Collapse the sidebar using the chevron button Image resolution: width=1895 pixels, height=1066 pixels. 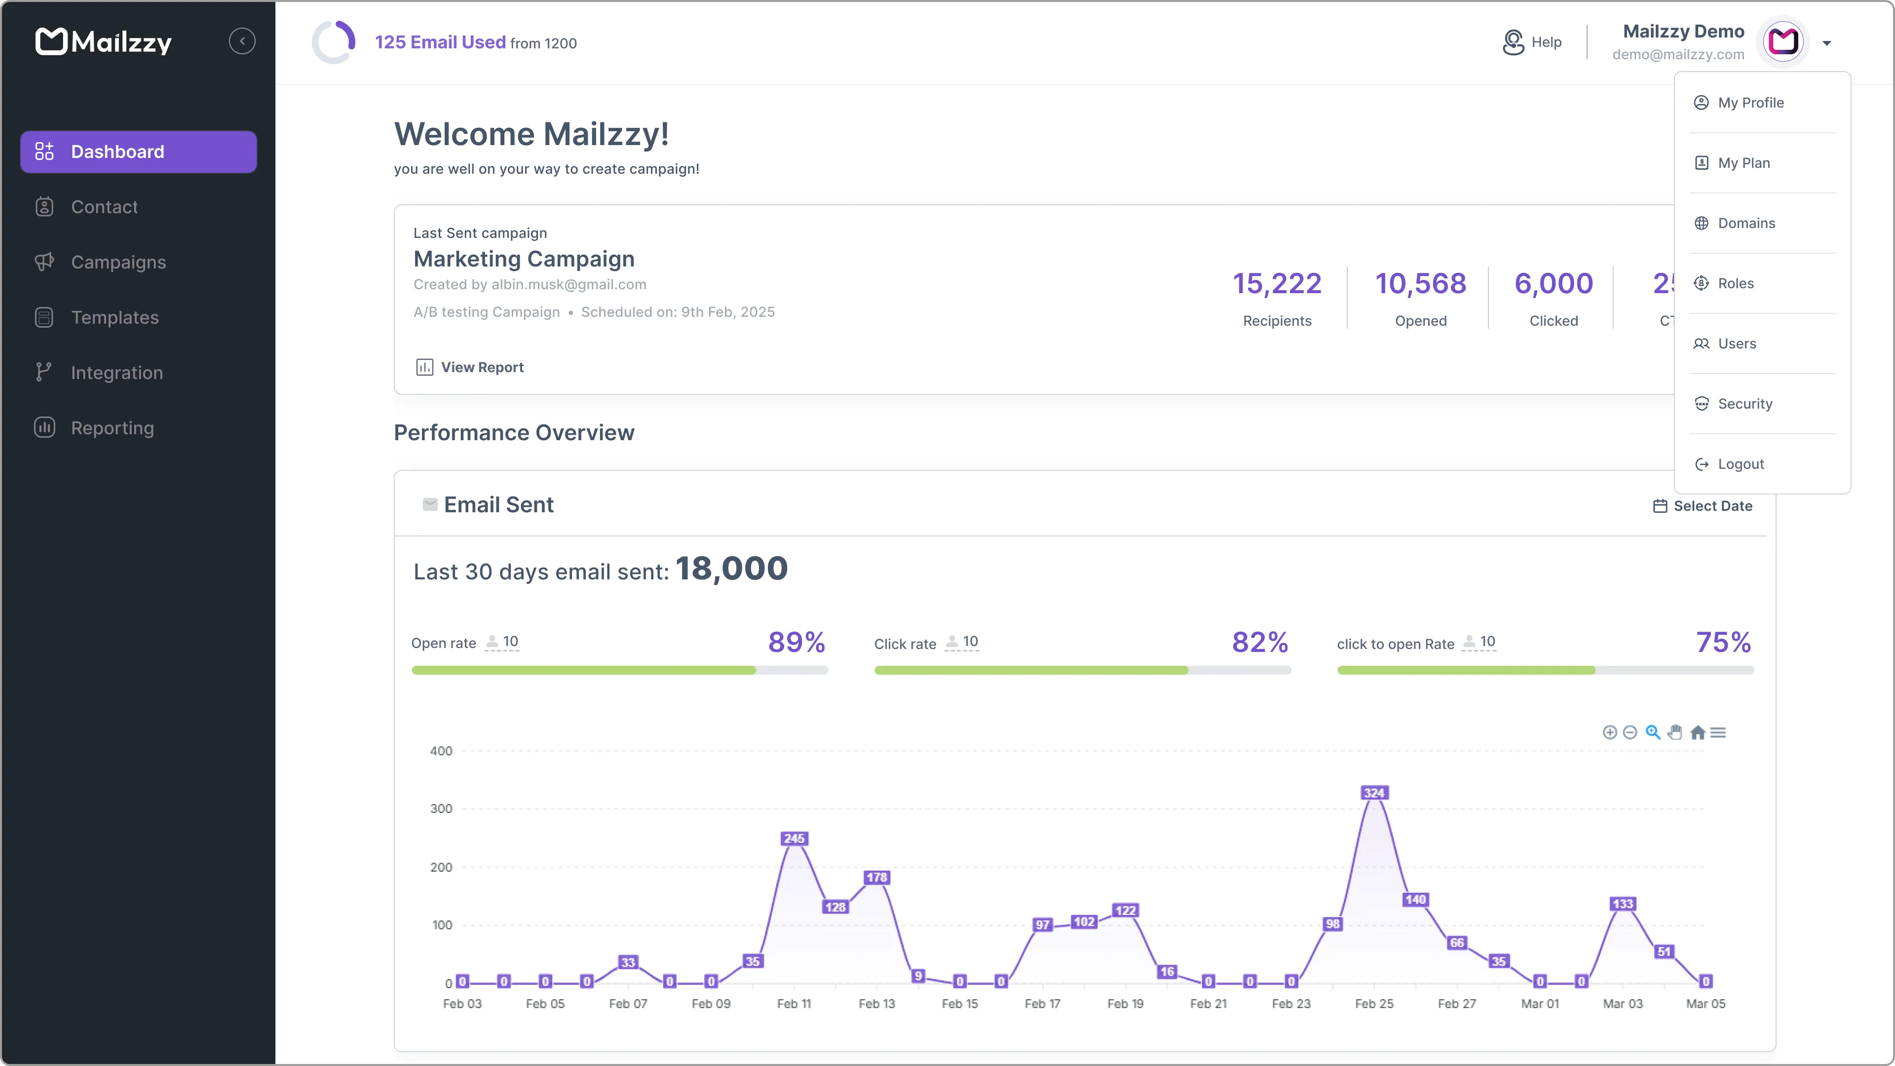(242, 40)
